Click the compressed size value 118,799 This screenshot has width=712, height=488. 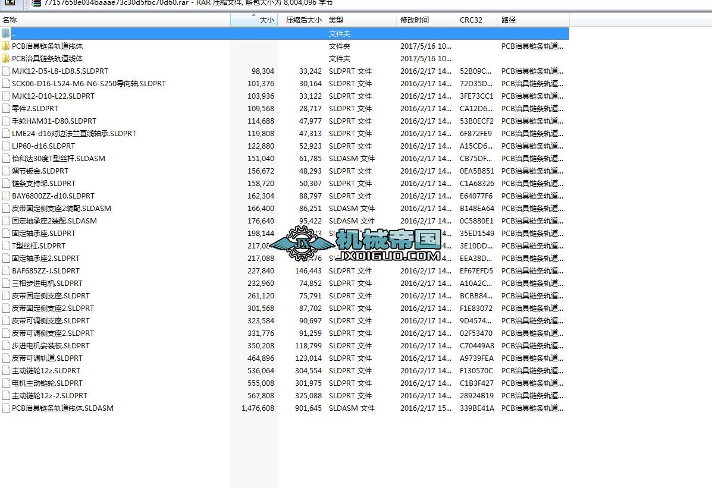pyautogui.click(x=308, y=345)
